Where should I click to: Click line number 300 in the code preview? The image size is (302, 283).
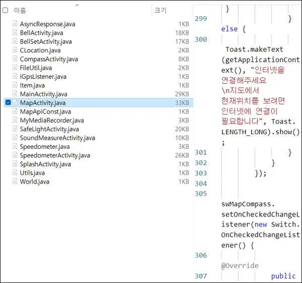click(x=201, y=39)
